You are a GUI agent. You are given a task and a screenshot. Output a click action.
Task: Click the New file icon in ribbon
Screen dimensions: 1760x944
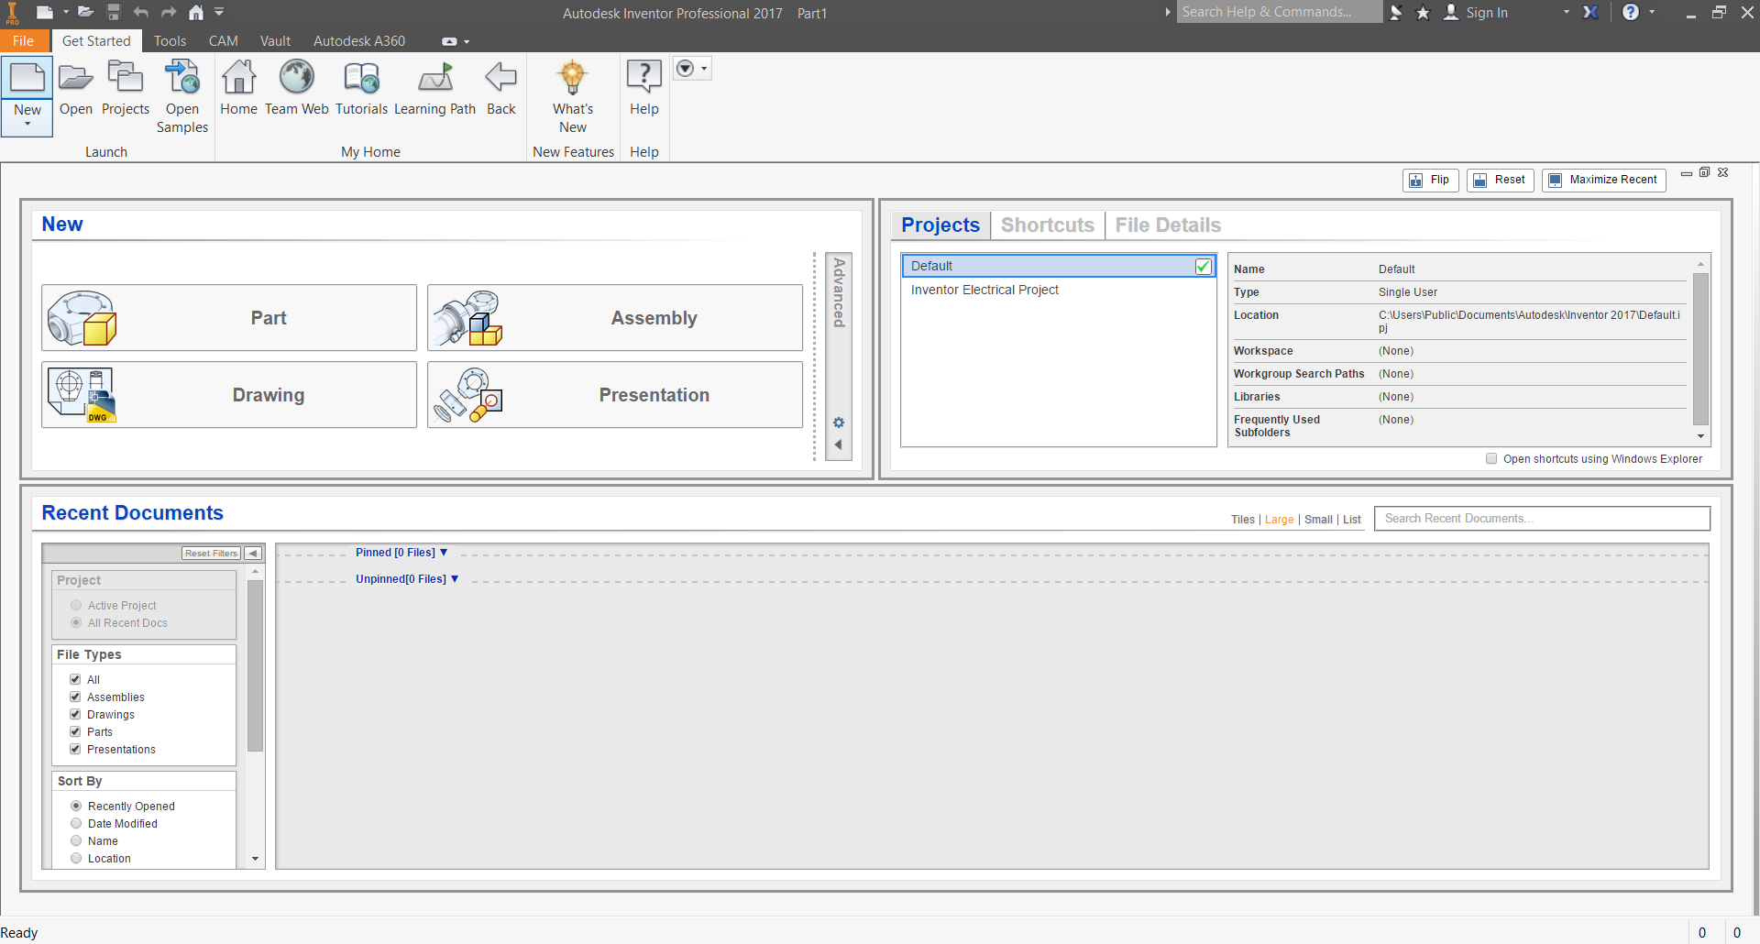(x=27, y=79)
